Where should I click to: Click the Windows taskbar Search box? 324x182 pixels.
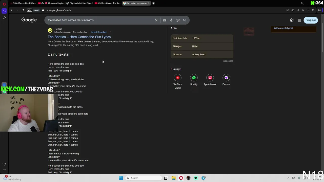[x=144, y=178]
